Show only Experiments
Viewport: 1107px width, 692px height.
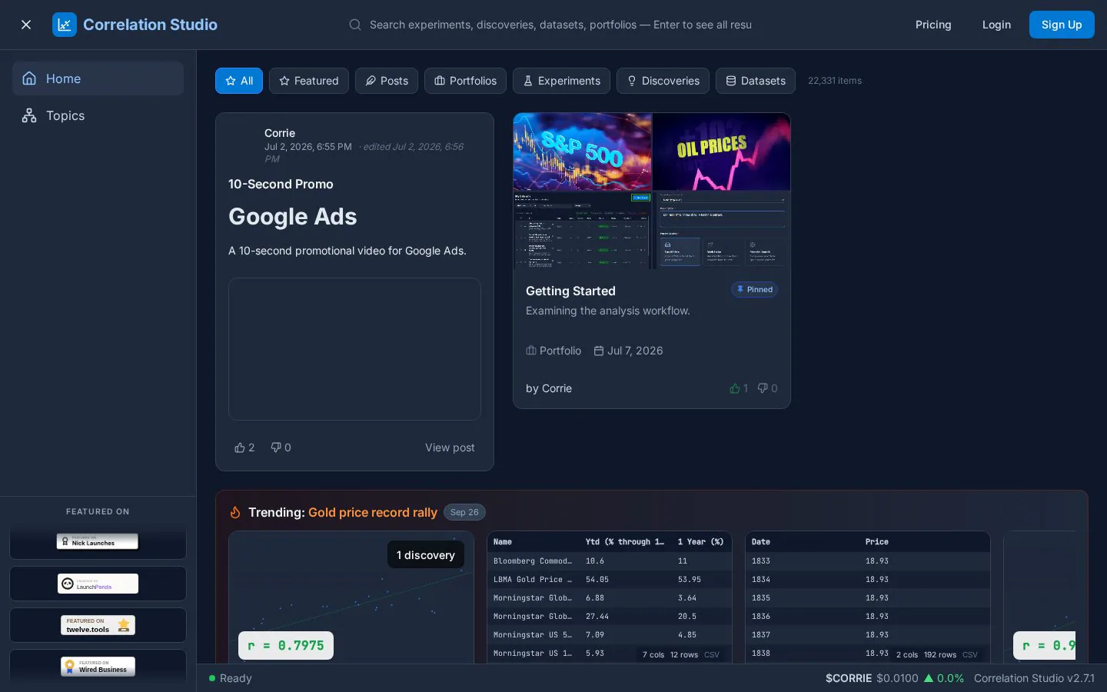pos(561,81)
